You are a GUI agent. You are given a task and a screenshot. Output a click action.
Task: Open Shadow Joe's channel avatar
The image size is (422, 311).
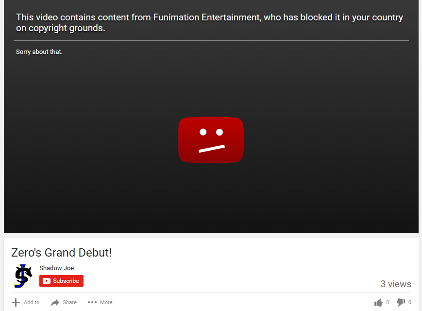[x=23, y=276]
